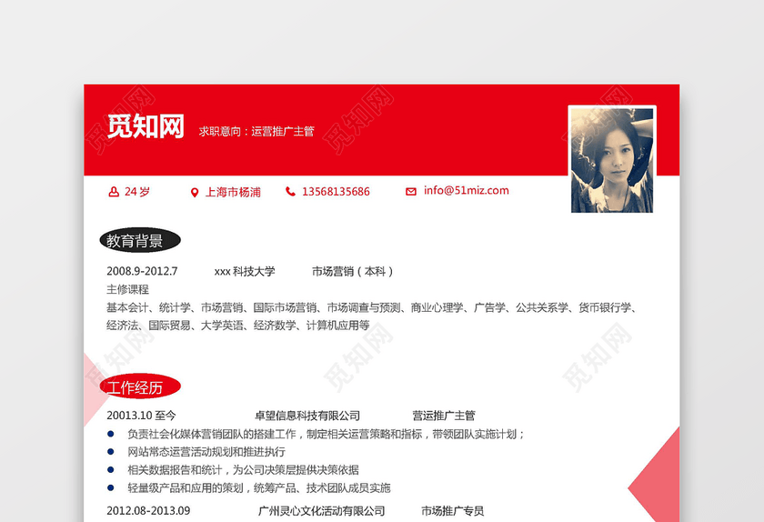764x522 pixels.
Task: Select the 20013.10 至今 date text
Action: [141, 416]
